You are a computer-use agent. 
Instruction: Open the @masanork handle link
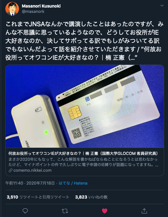pyautogui.click(x=33, y=11)
